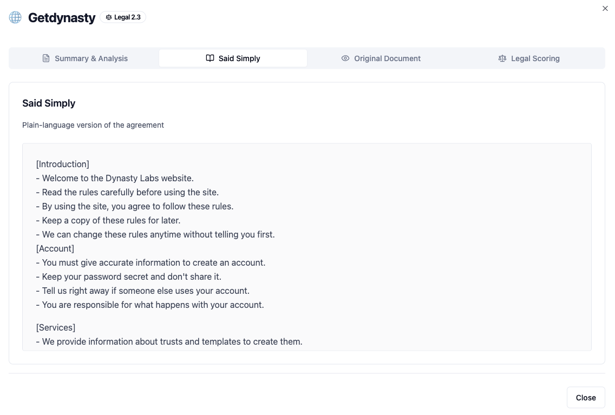Click the Close button
Viewport: 615px width, 415px height.
coord(586,397)
